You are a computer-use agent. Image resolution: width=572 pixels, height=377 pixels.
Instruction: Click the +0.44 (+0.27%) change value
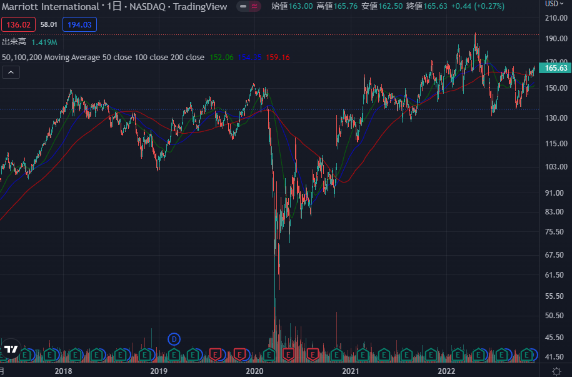pos(478,6)
